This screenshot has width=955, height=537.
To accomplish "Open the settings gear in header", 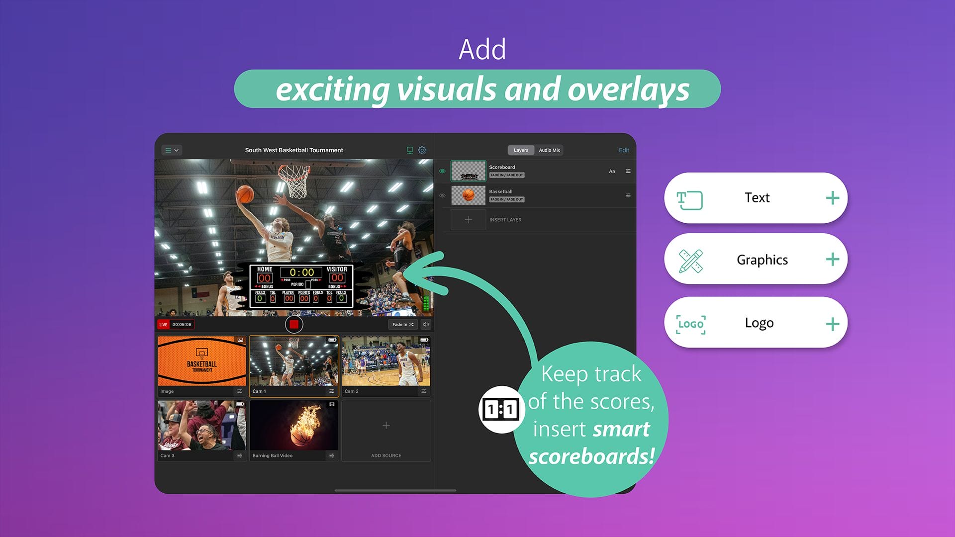I will pyautogui.click(x=422, y=150).
